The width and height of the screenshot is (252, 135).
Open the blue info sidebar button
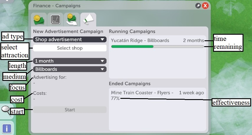pyautogui.click(x=6, y=129)
